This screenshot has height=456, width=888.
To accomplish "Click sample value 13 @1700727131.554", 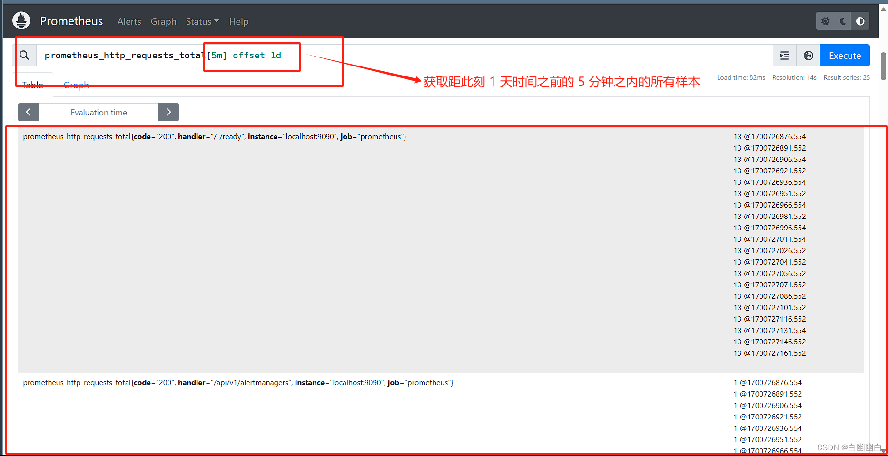I will (770, 331).
